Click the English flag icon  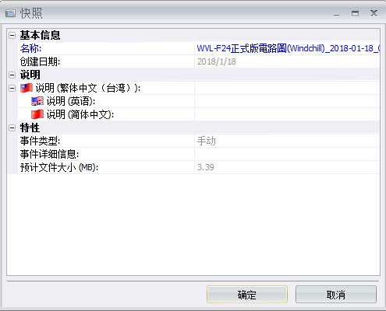(37, 101)
